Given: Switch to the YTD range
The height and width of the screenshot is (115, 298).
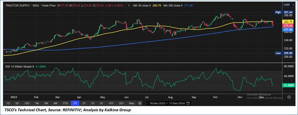Looking at the screenshot, I should tap(65, 103).
